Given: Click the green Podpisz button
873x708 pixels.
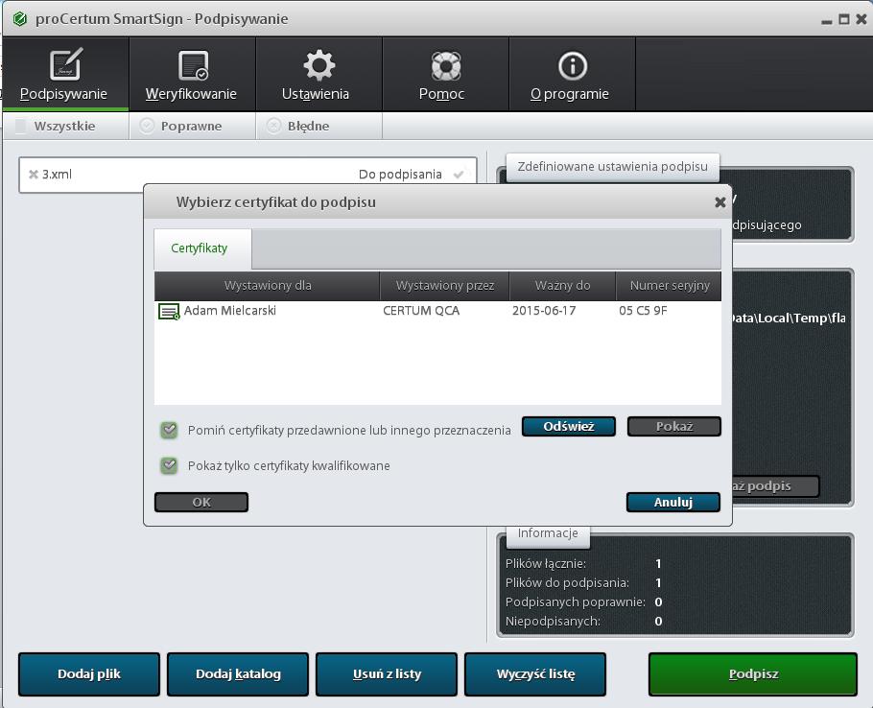Looking at the screenshot, I should 752,674.
